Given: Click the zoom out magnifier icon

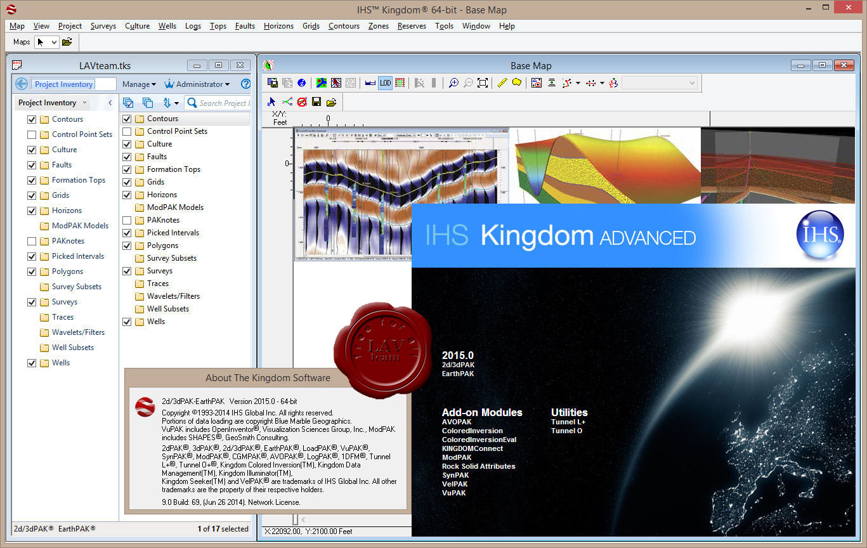Looking at the screenshot, I should coord(468,83).
